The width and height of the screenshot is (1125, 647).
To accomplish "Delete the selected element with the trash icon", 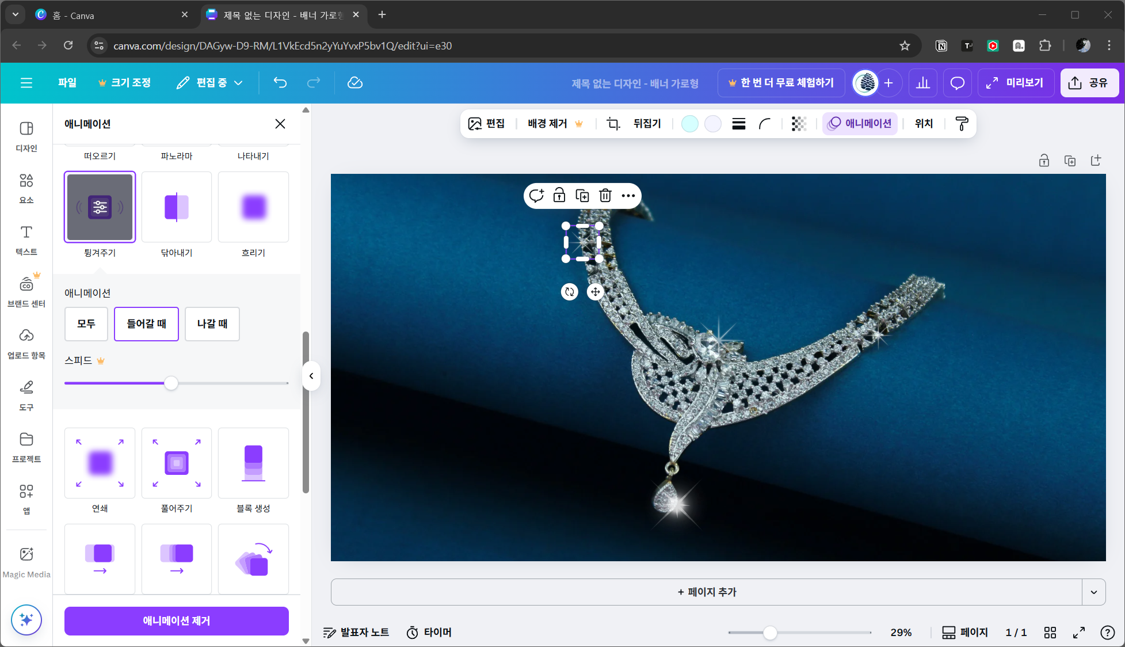I will [605, 196].
